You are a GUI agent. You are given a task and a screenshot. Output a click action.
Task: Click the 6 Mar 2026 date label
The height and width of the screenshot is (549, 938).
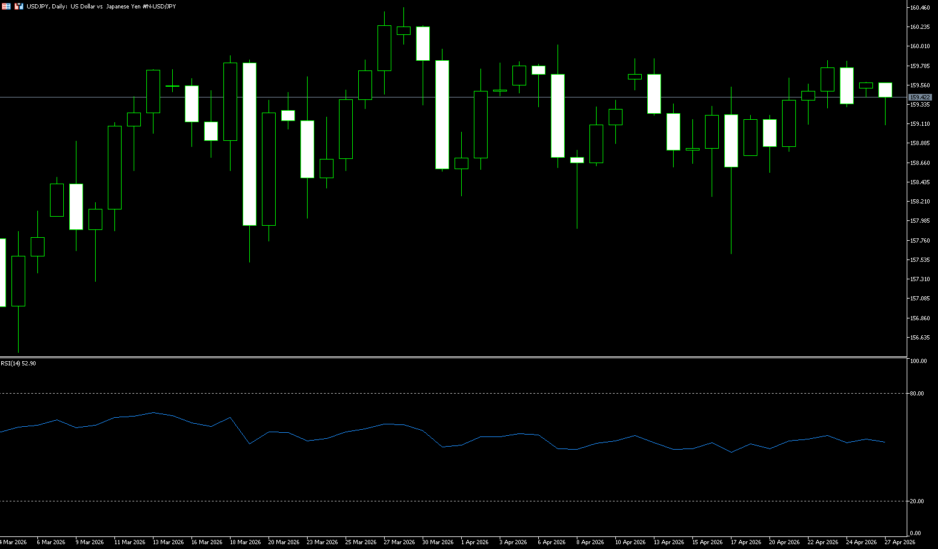pyautogui.click(x=51, y=542)
